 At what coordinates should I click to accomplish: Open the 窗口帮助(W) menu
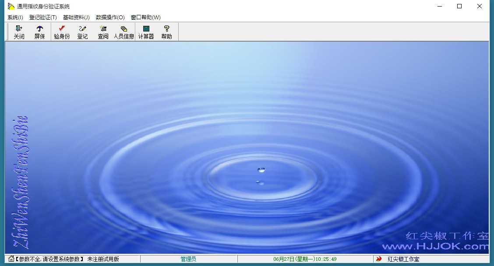[x=146, y=17]
